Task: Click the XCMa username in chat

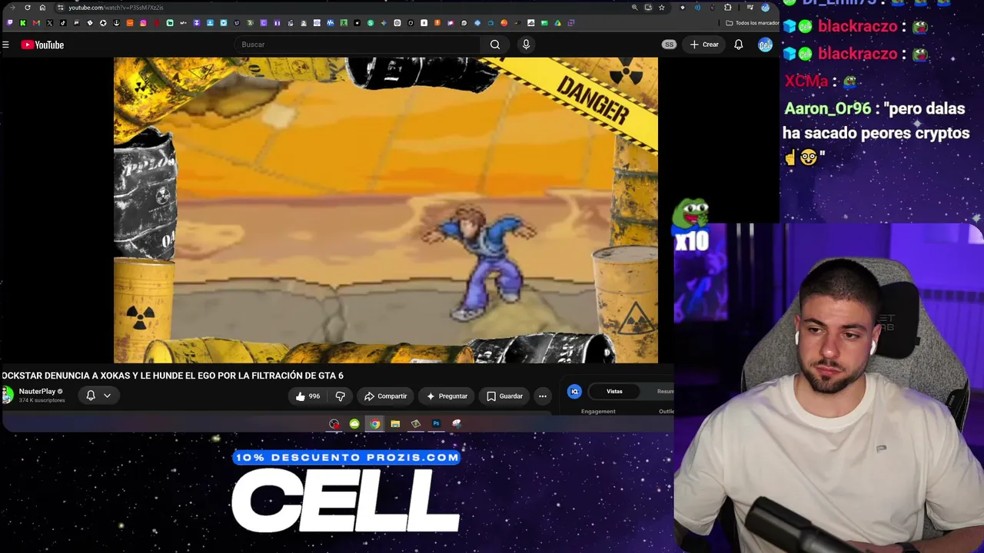Action: pyautogui.click(x=806, y=81)
